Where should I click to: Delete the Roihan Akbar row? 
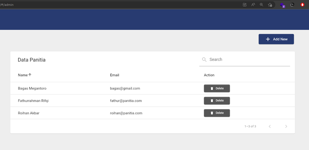tap(217, 113)
